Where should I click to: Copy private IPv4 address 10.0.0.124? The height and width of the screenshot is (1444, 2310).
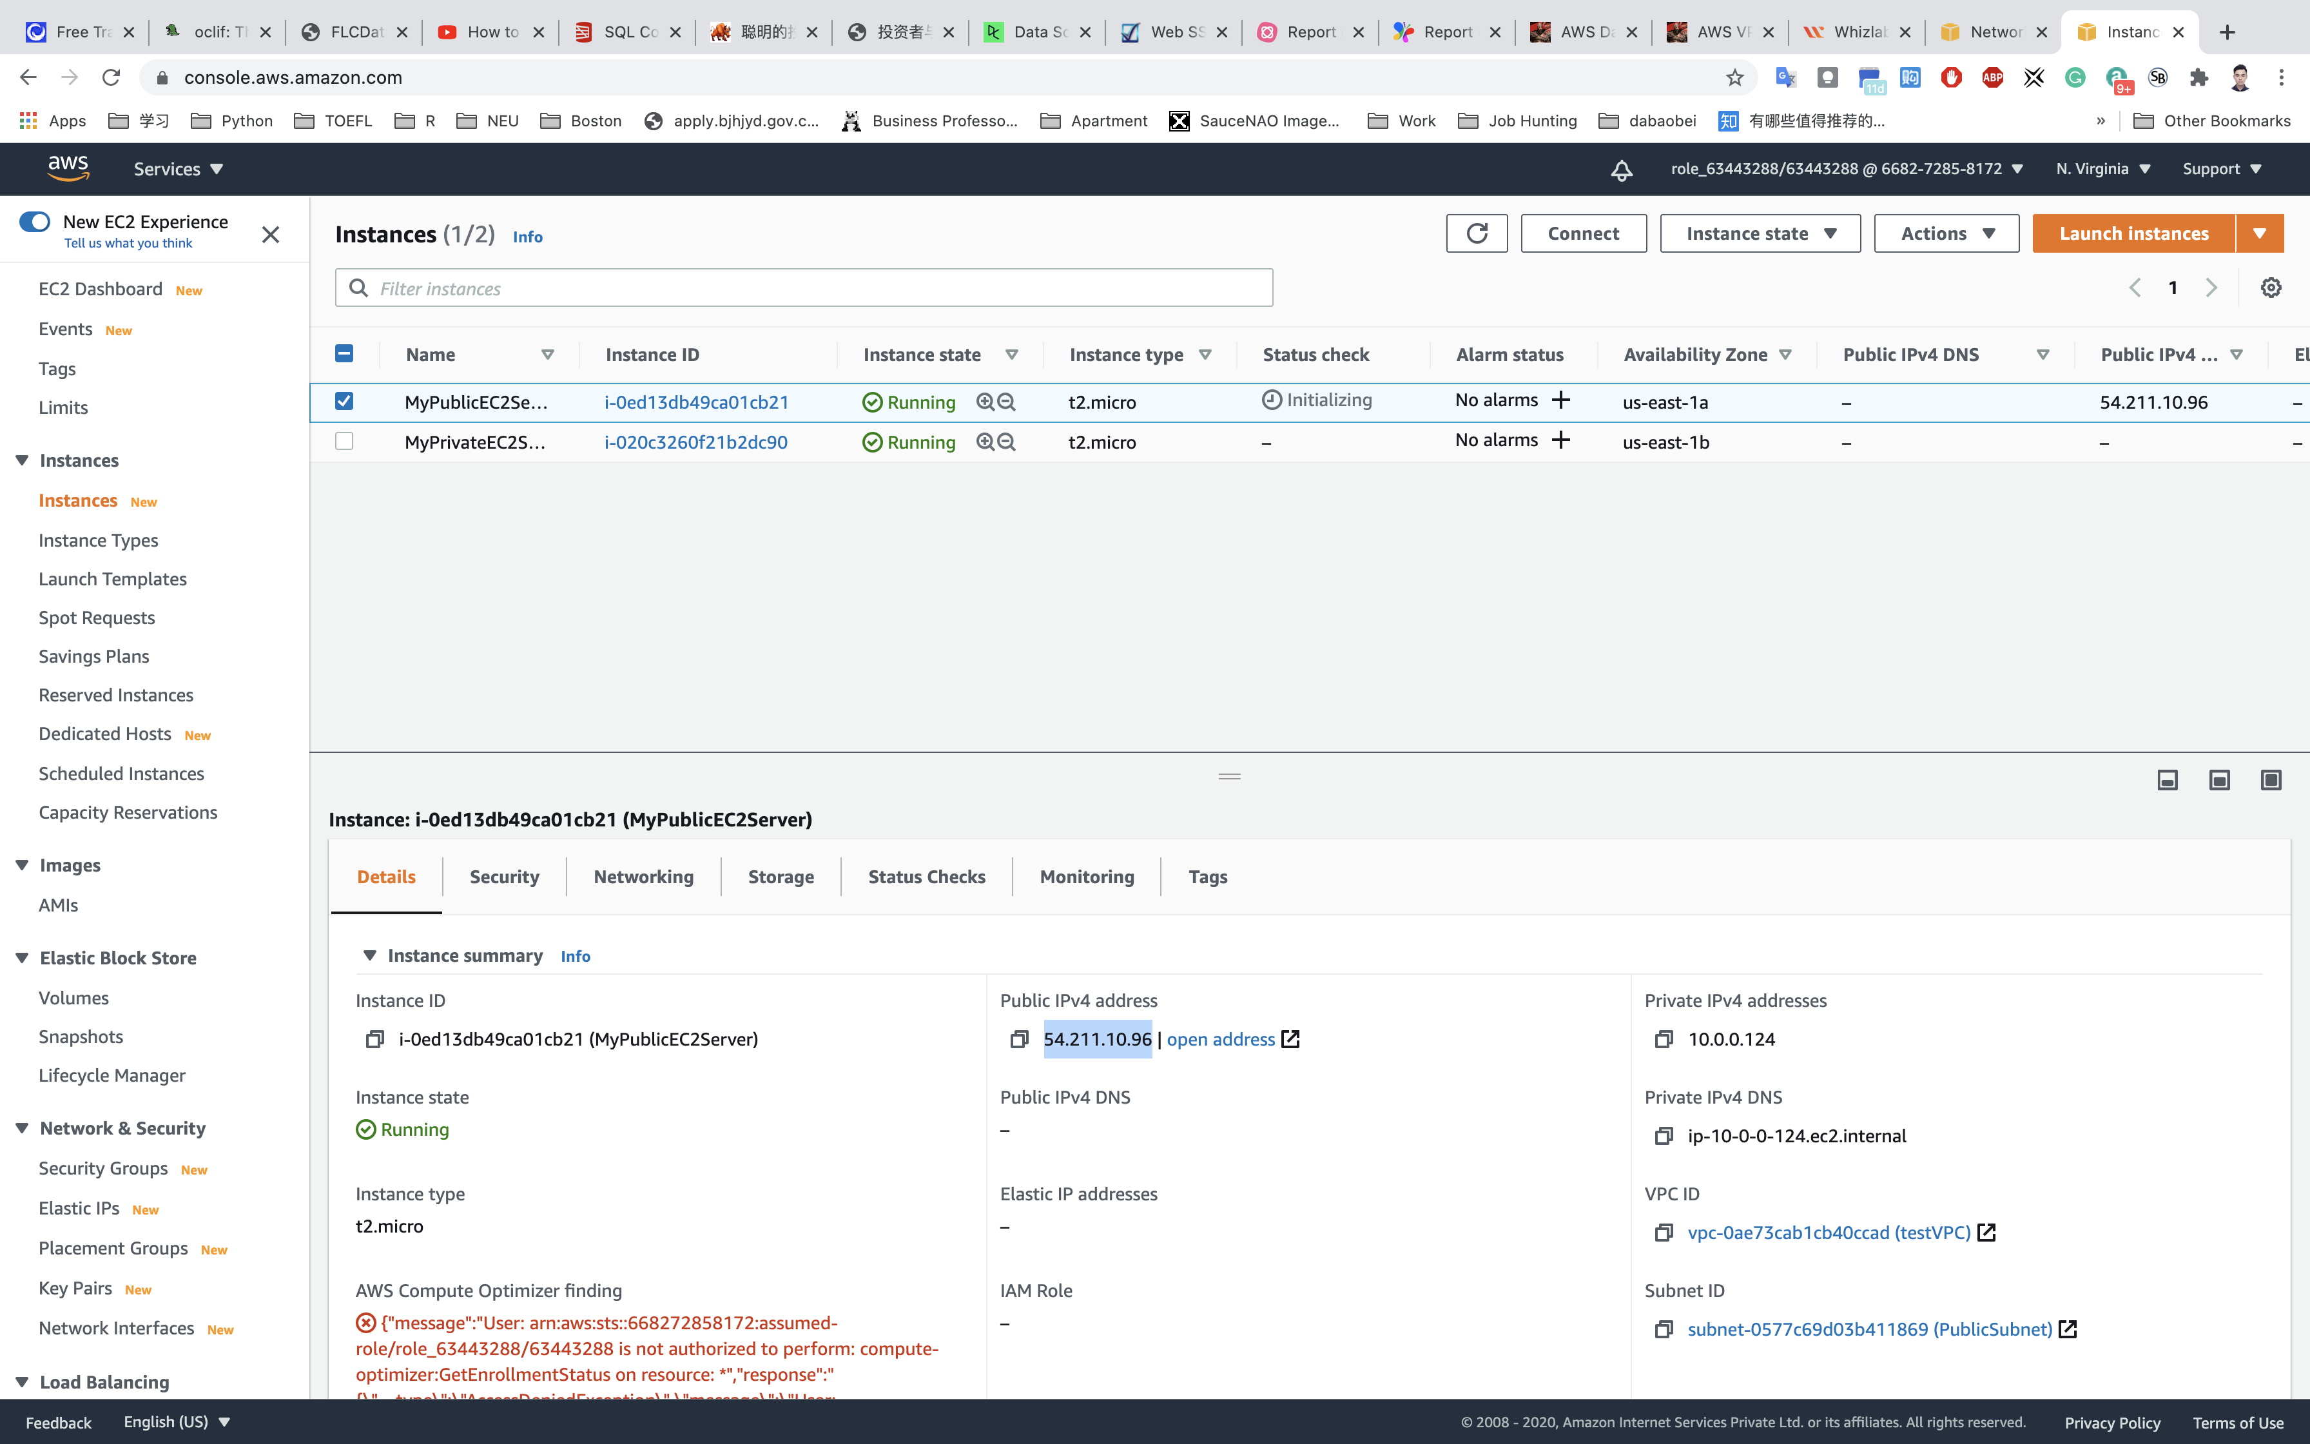click(1664, 1039)
